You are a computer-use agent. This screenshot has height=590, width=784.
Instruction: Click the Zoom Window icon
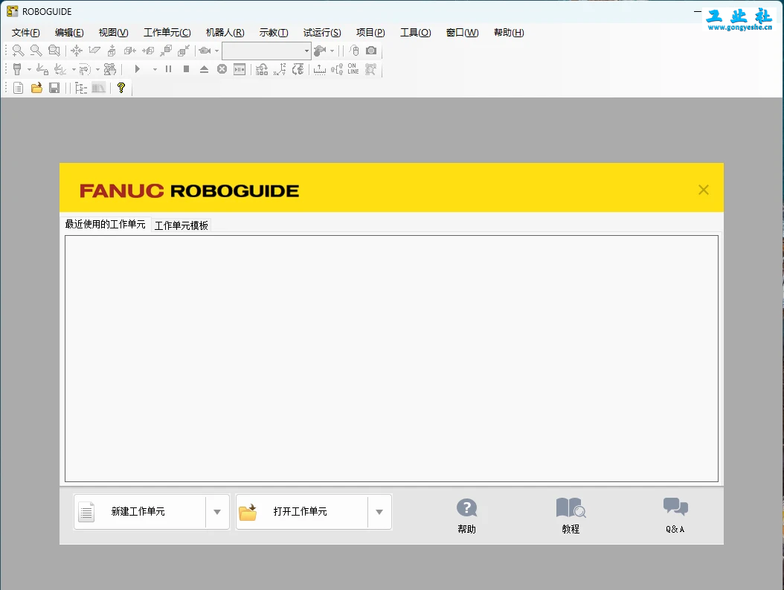click(x=54, y=51)
